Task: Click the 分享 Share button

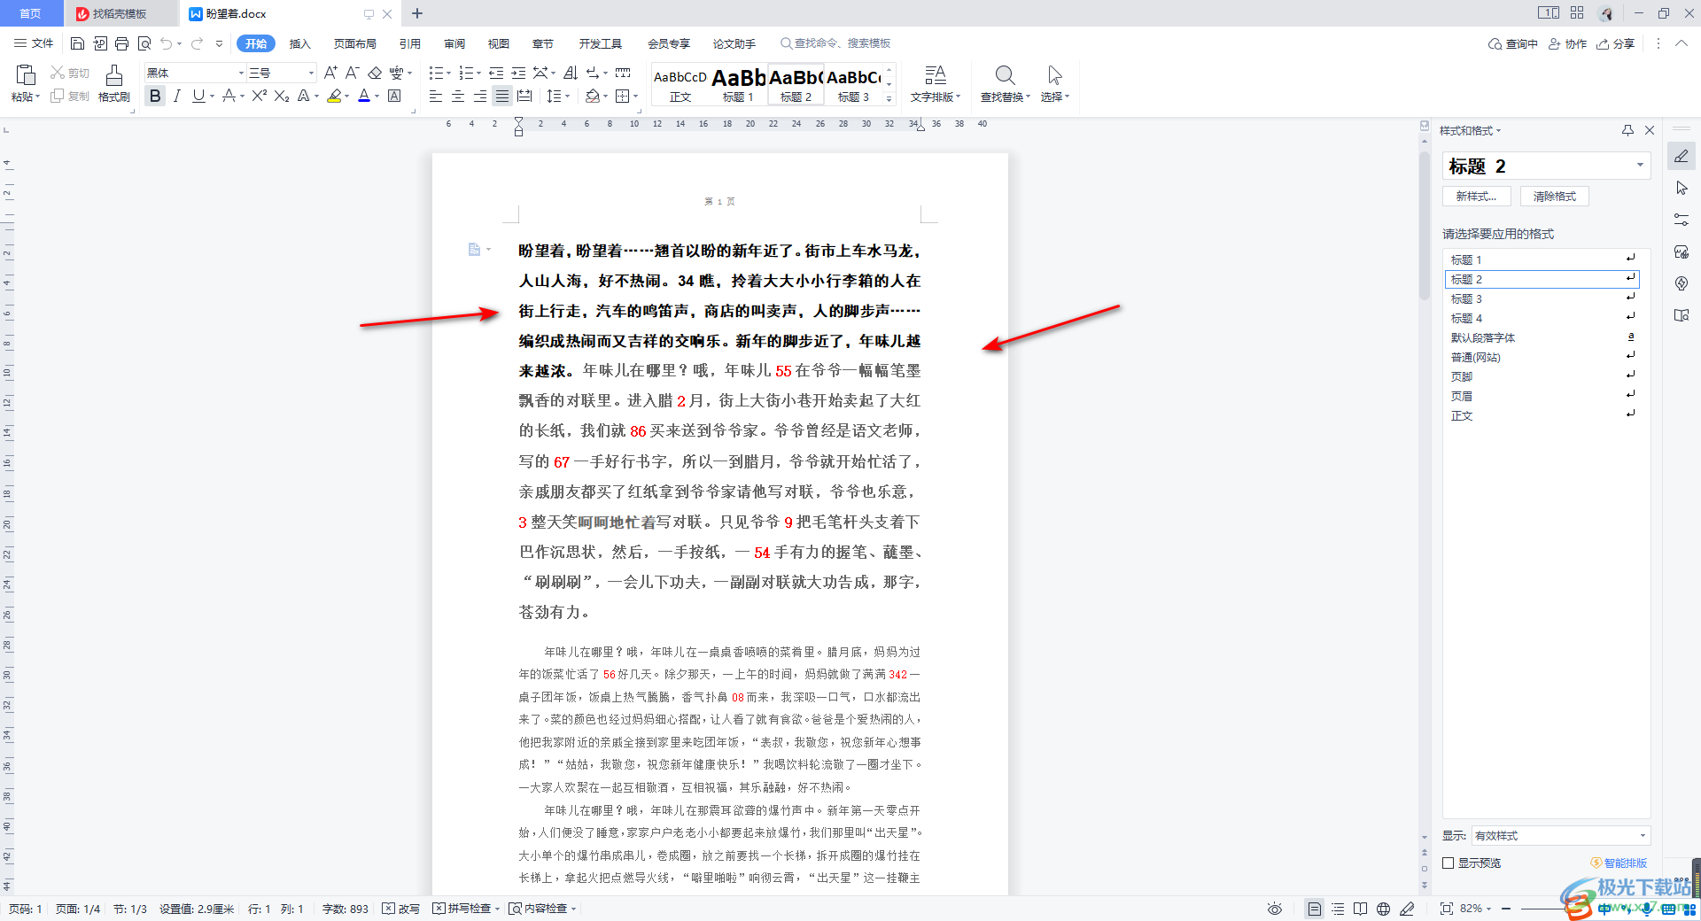Action: pos(1616,43)
